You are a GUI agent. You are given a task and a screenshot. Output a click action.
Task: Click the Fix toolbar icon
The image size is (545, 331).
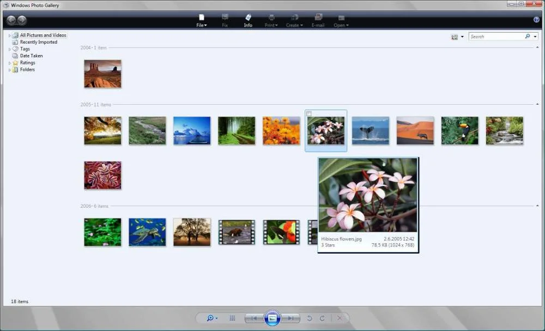pos(225,20)
